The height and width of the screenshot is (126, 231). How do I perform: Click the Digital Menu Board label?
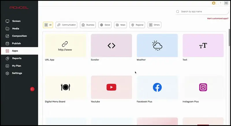55,101
